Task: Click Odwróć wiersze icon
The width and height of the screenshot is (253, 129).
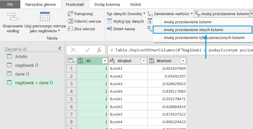Action: click(x=70, y=21)
